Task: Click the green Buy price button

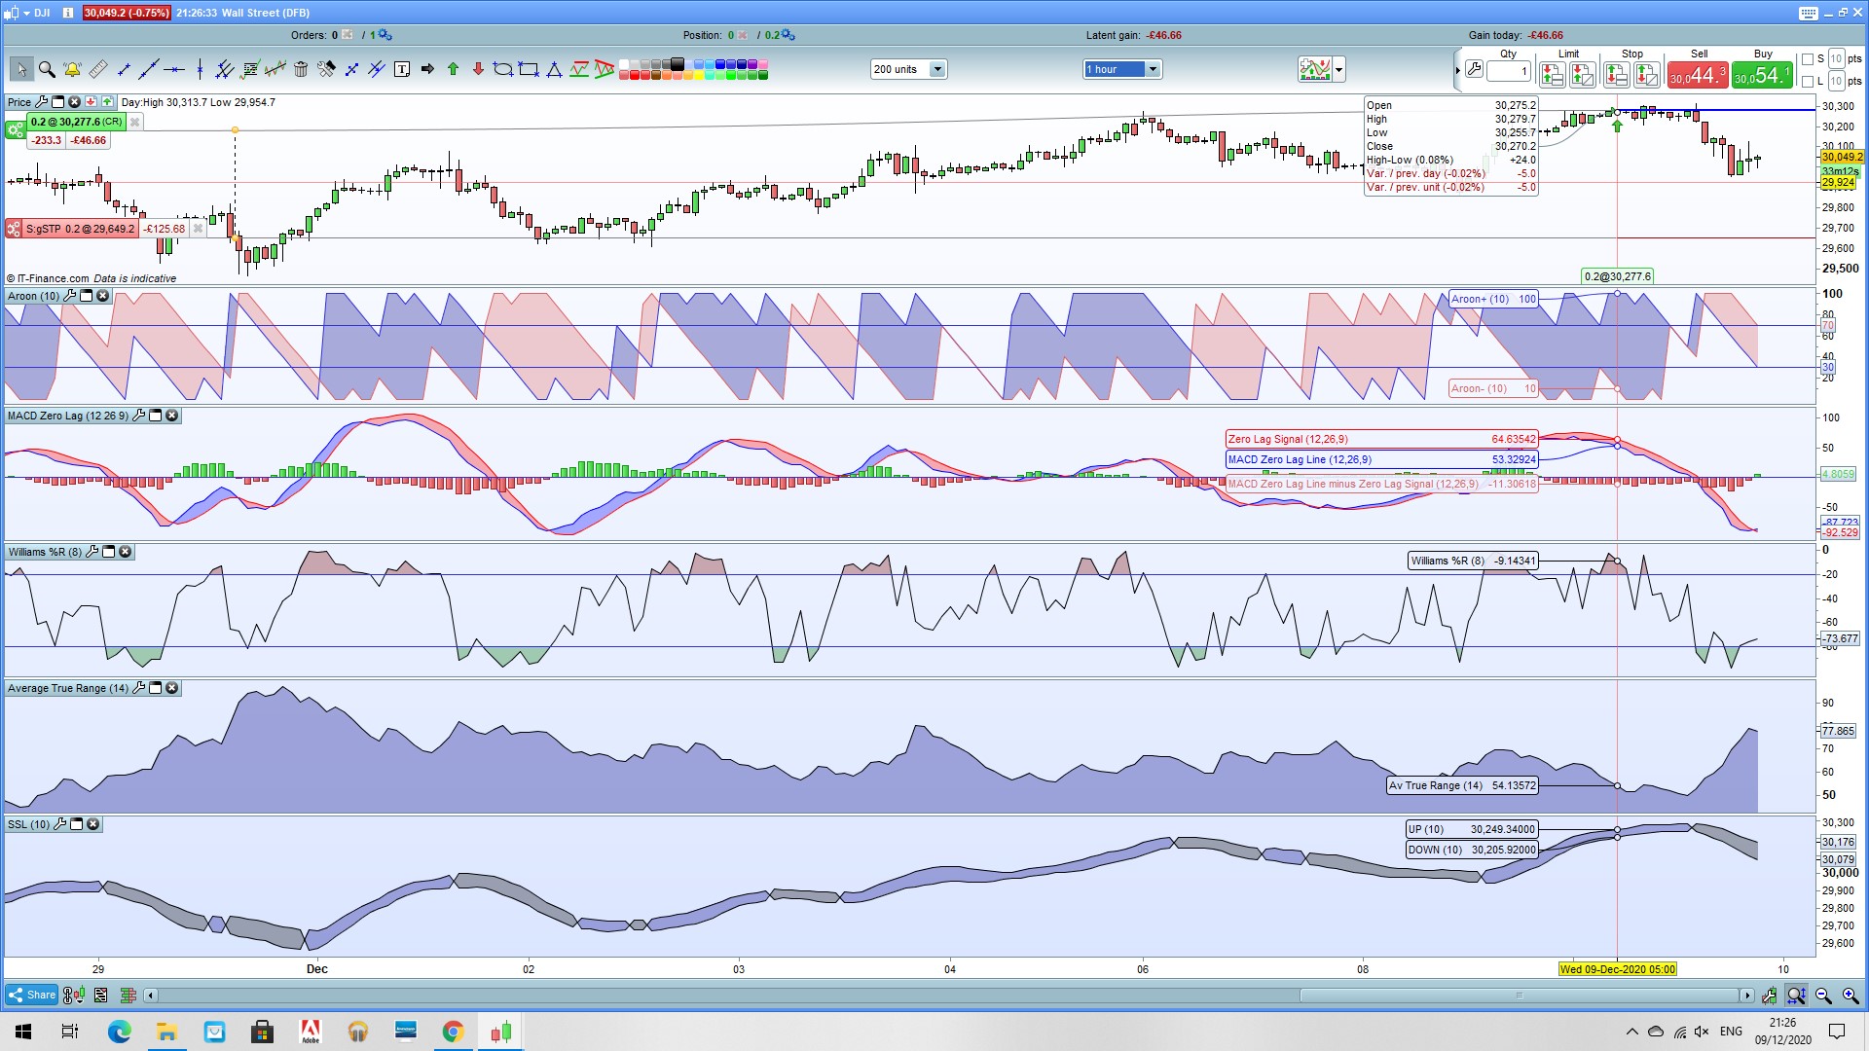Action: 1762,75
